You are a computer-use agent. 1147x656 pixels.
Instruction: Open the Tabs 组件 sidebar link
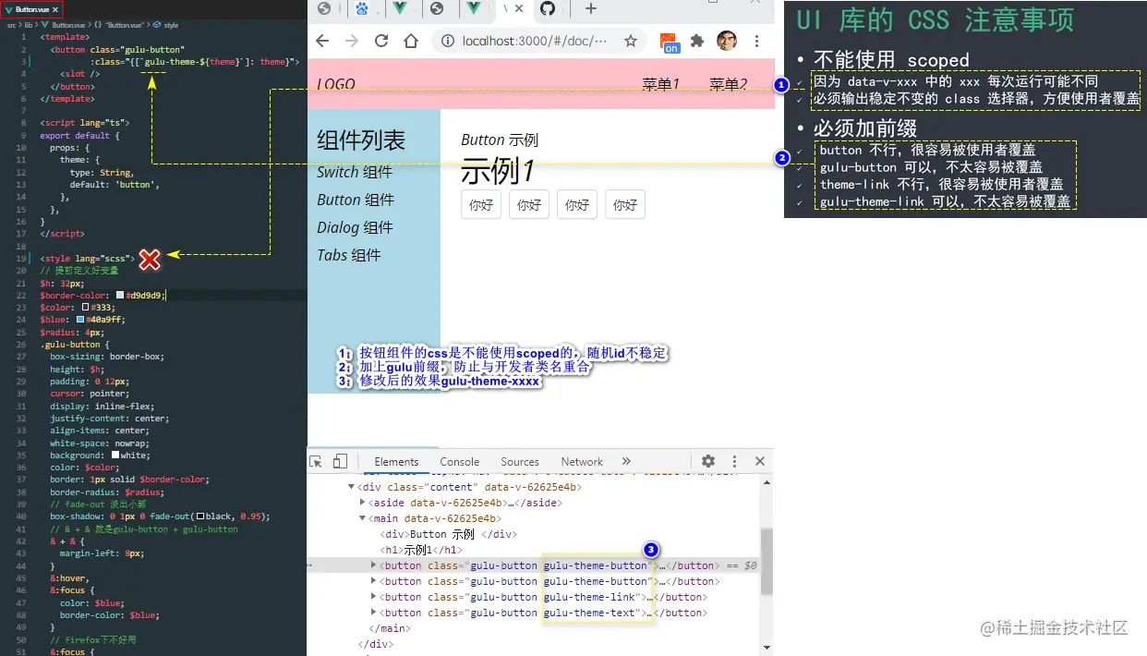click(349, 255)
